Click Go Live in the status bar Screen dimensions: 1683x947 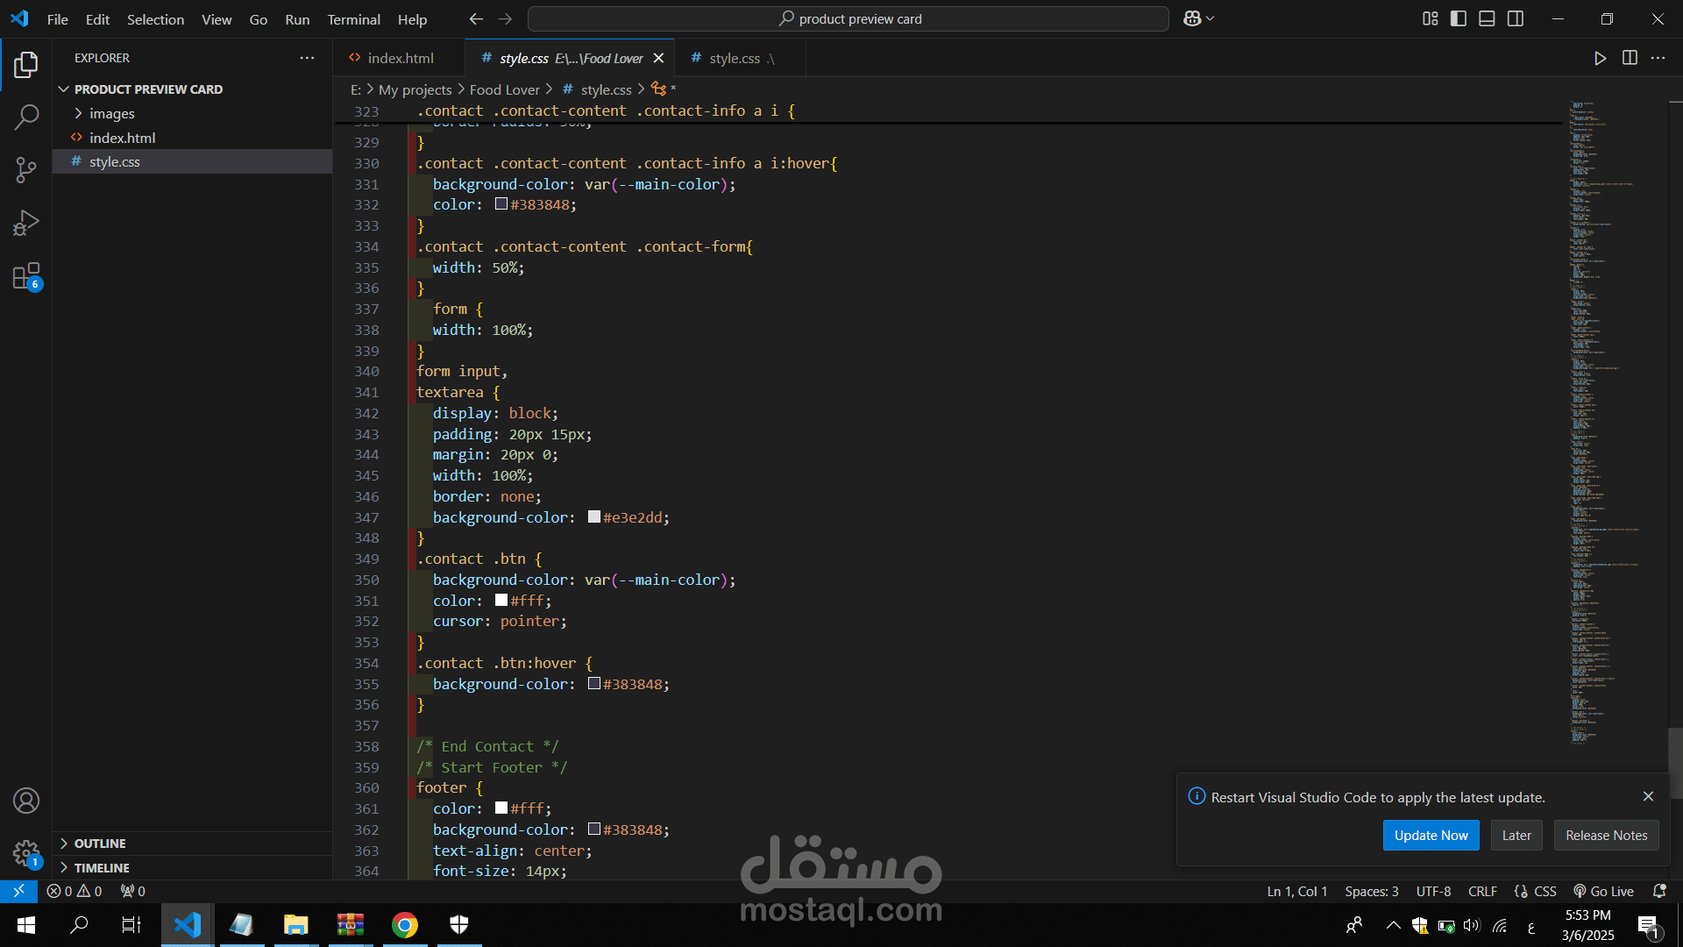pos(1603,891)
